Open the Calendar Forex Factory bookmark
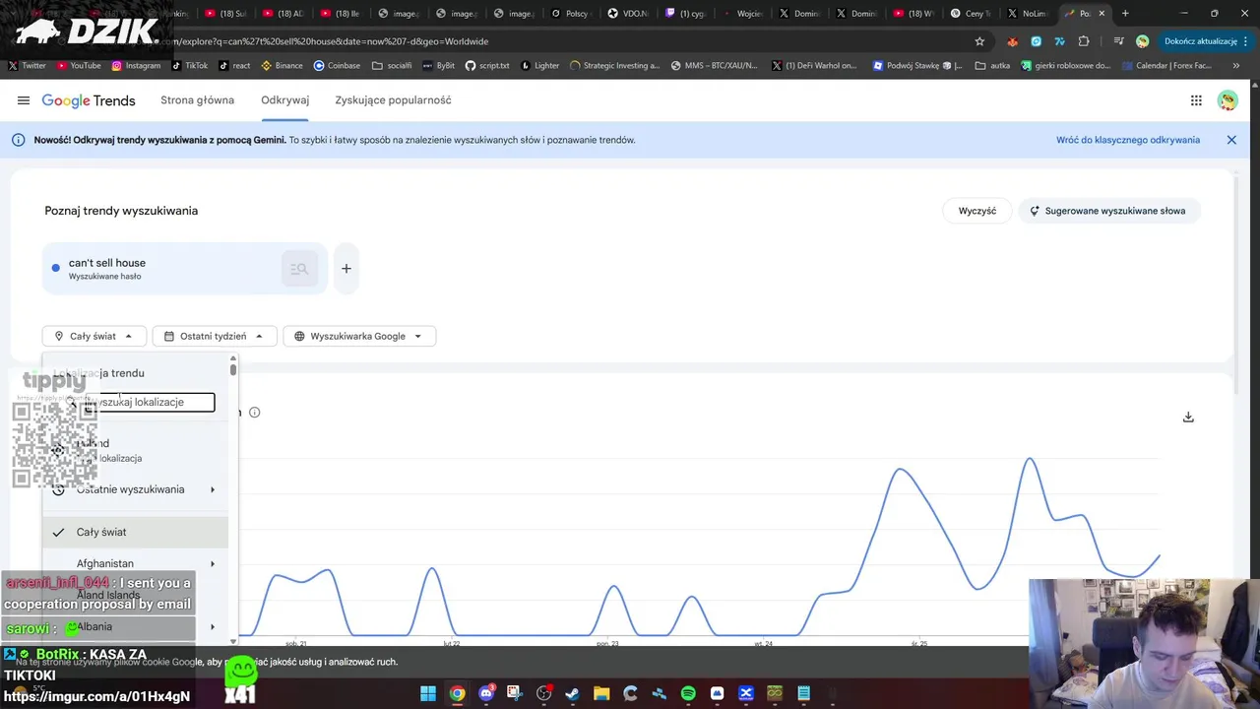 pyautogui.click(x=1166, y=66)
